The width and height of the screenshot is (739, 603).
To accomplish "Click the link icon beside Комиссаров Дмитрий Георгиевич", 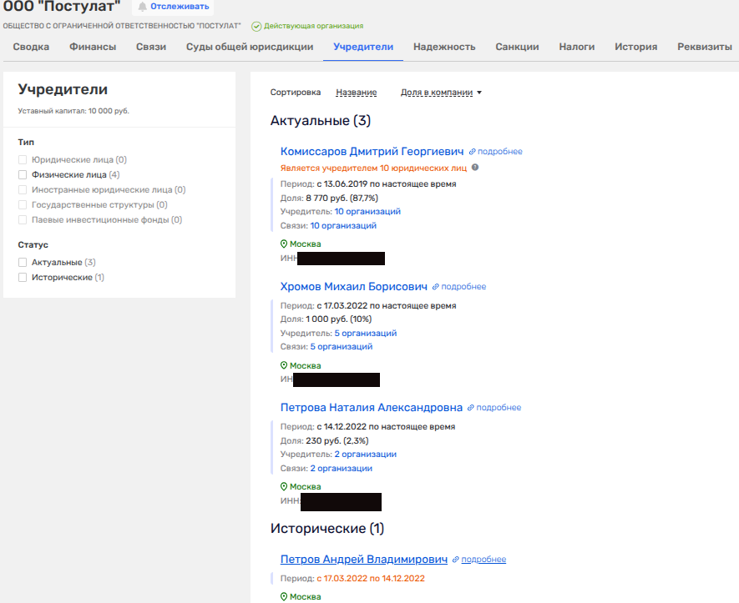I will point(472,152).
